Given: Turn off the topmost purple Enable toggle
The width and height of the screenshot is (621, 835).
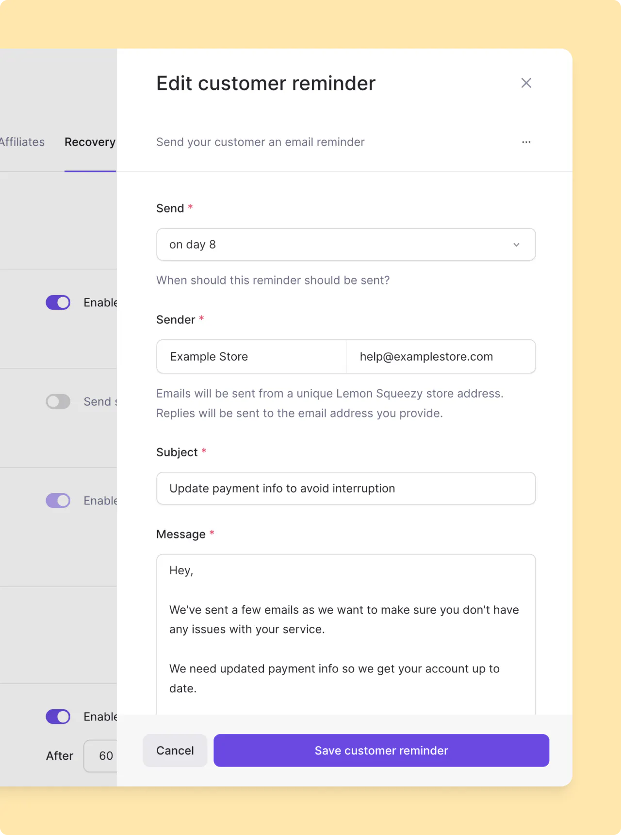Looking at the screenshot, I should pos(58,302).
